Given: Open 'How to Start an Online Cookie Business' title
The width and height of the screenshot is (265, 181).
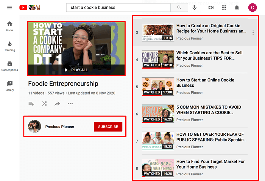Looking at the screenshot, I should tap(205, 83).
